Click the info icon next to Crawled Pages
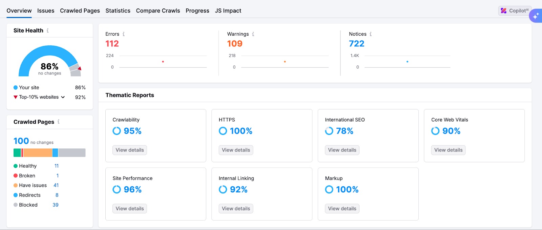 (x=59, y=122)
